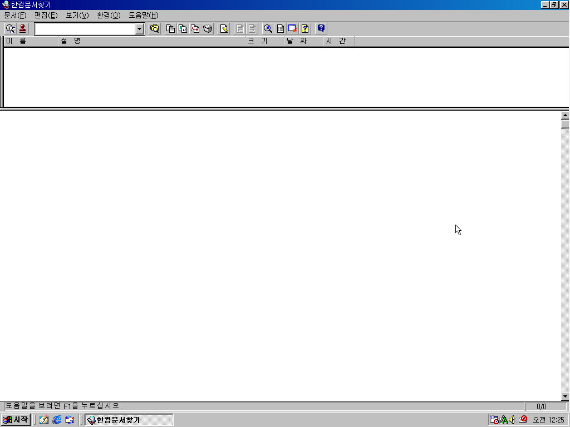This screenshot has height=427, width=570.
Task: Click the yellow question mark document icon
Action: (305, 29)
